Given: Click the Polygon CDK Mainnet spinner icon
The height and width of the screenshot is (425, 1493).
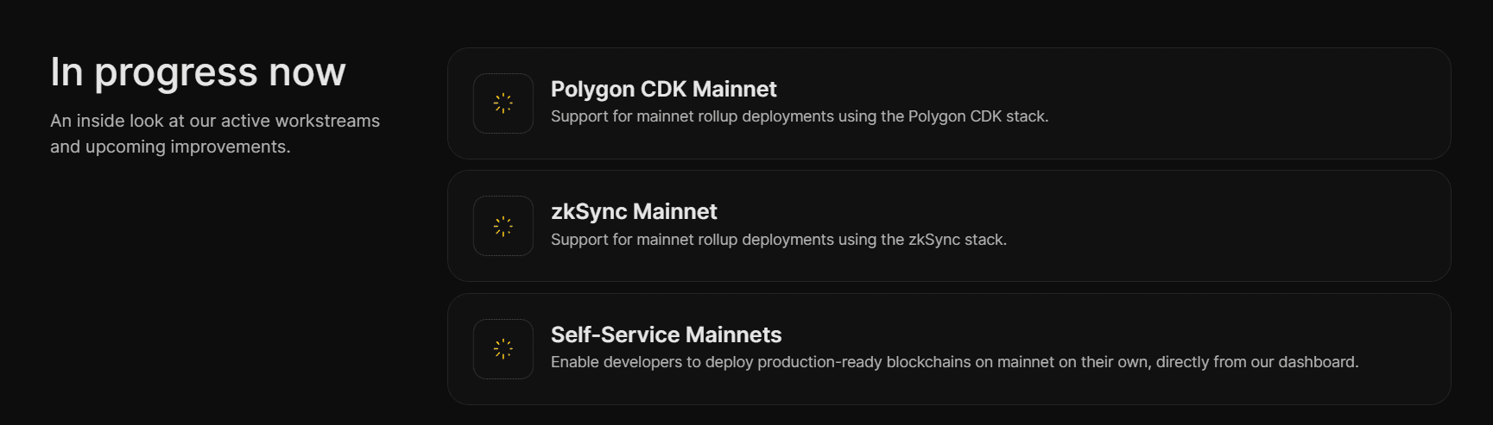Looking at the screenshot, I should click(503, 103).
